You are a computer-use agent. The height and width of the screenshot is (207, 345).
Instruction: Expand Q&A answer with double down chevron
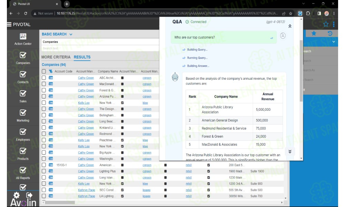290,151
